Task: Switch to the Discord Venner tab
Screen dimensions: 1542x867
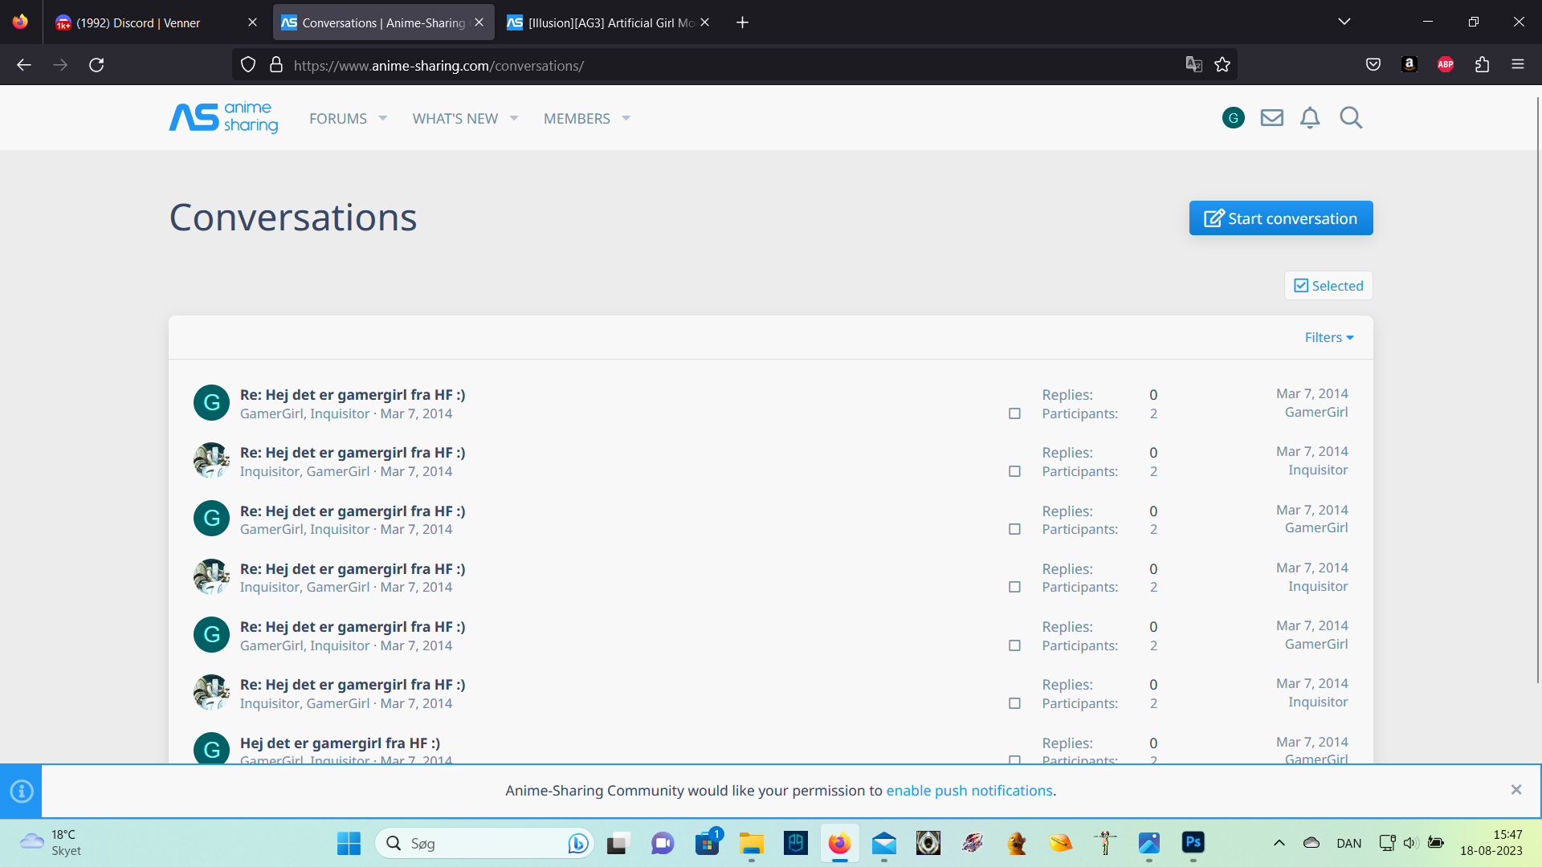Action: pos(138,22)
